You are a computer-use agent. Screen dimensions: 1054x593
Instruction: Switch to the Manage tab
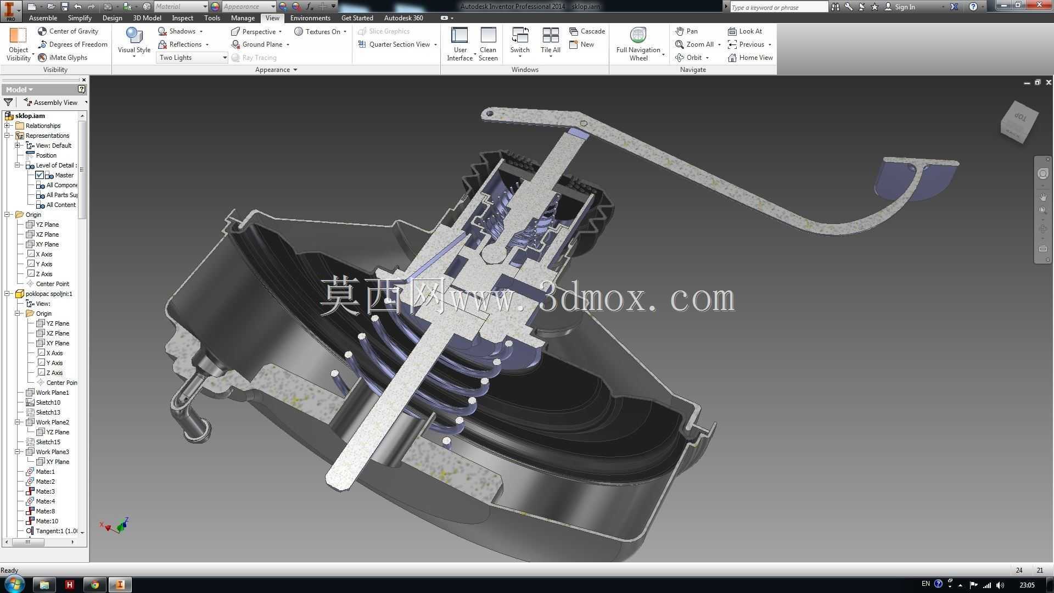(x=243, y=18)
